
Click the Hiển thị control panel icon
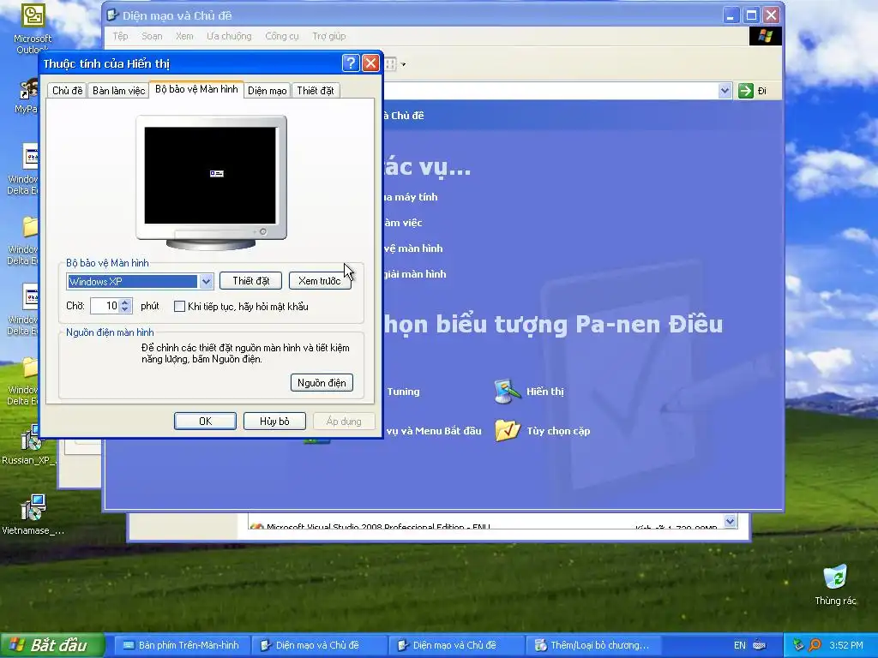click(x=508, y=391)
